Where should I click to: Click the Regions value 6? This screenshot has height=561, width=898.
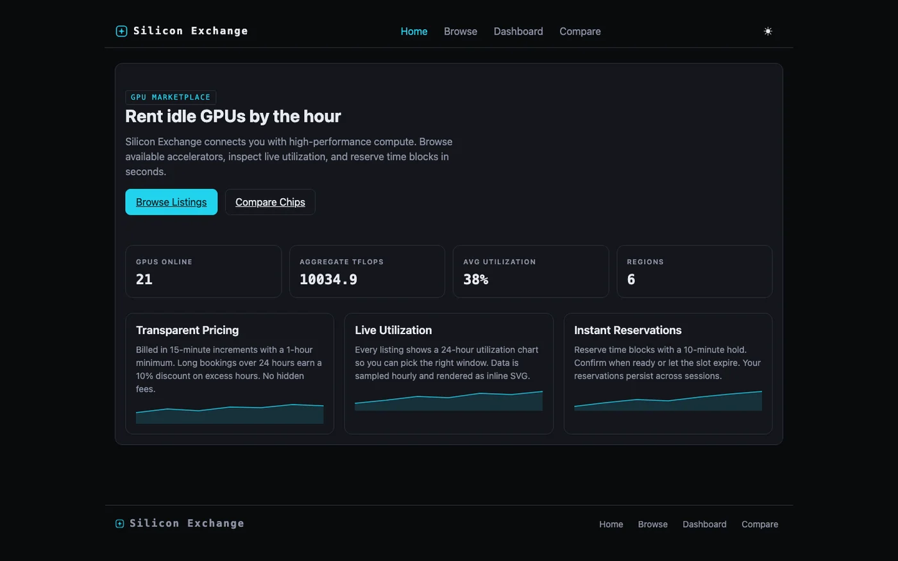(631, 280)
